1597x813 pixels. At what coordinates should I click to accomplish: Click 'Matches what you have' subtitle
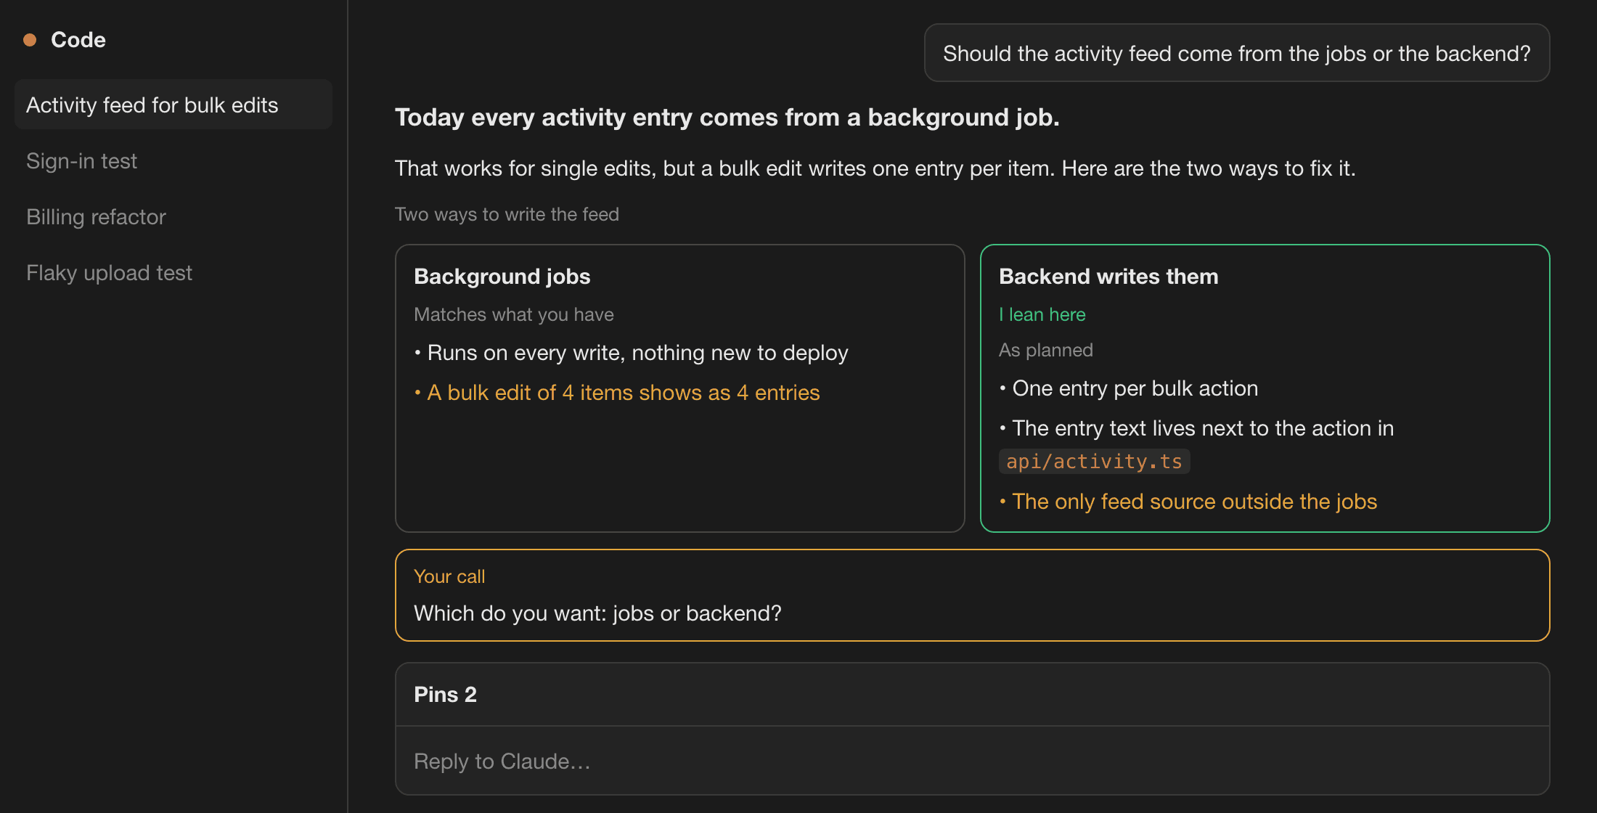point(514,314)
